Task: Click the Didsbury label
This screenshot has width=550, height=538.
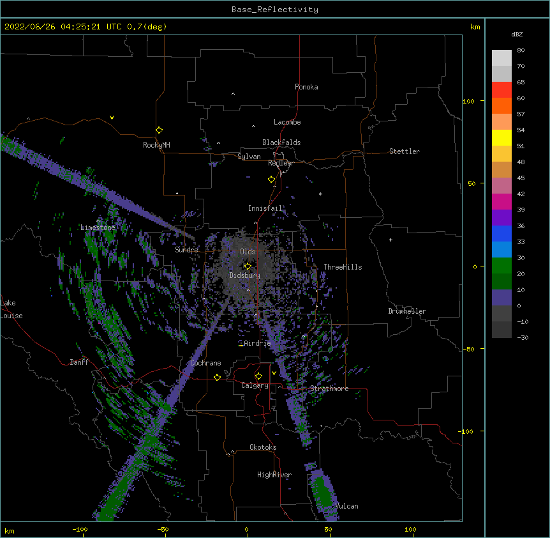Action: (x=245, y=275)
